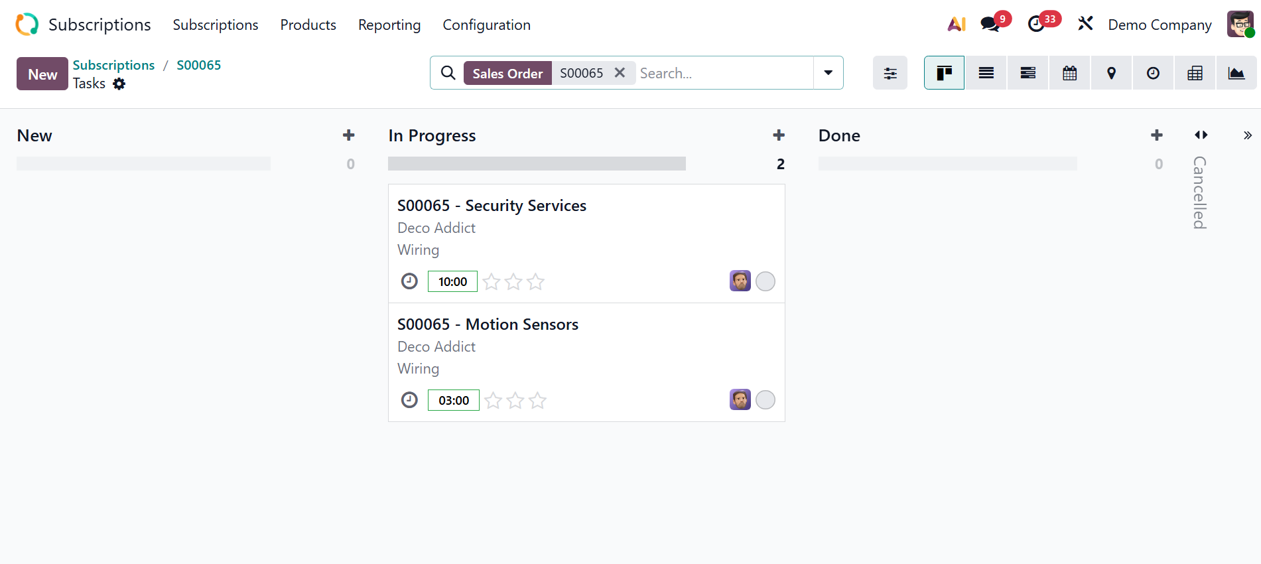Screen dimensions: 1261x564
Task: Open the calendar view
Action: 1069,73
